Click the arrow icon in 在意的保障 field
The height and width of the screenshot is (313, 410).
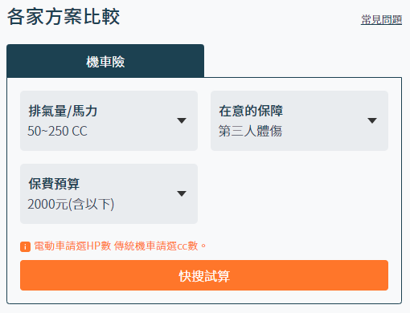tap(372, 120)
